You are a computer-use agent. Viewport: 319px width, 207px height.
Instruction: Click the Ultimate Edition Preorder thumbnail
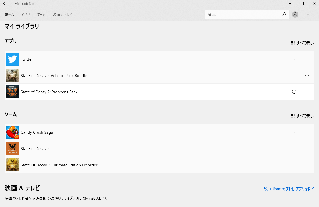[12, 165]
